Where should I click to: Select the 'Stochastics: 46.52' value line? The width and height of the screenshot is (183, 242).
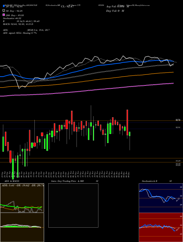[x=12, y=18]
